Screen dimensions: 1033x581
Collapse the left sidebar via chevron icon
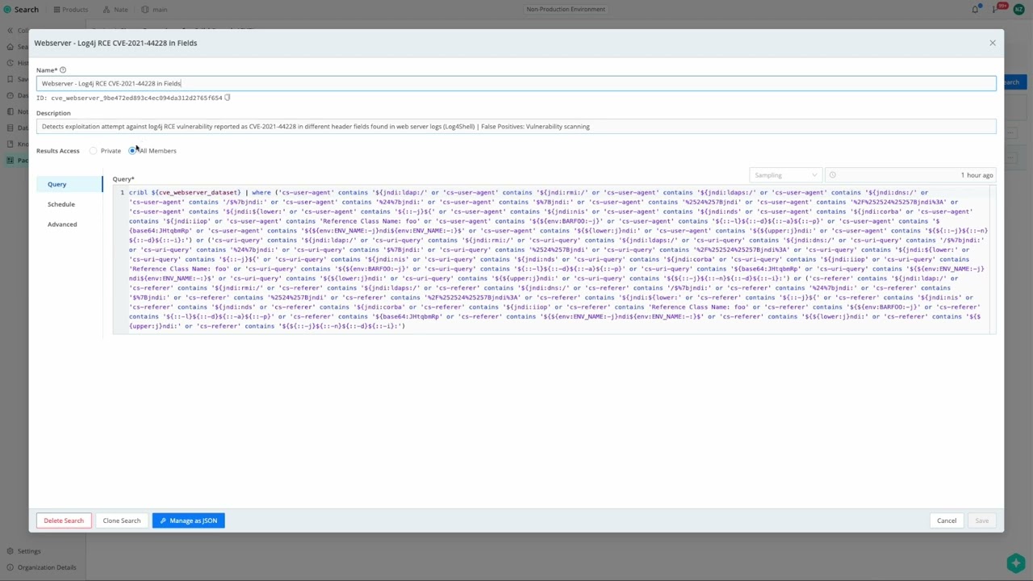click(10, 31)
